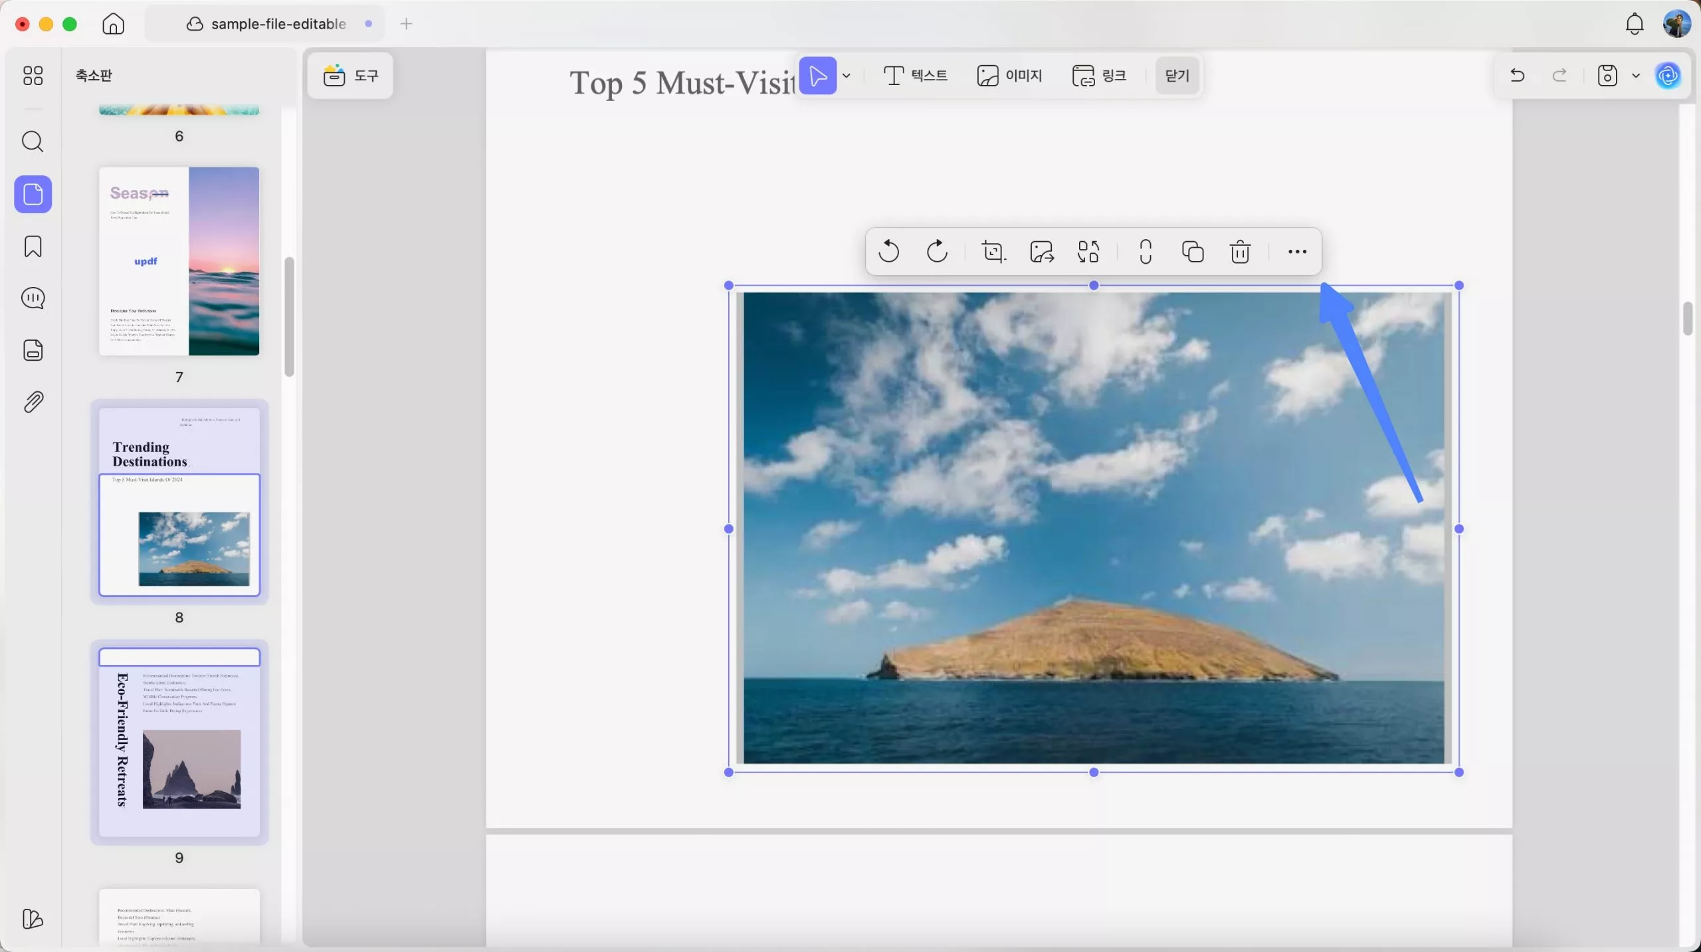Viewport: 1701px width, 952px height.
Task: Open the home screen icon
Action: point(113,24)
